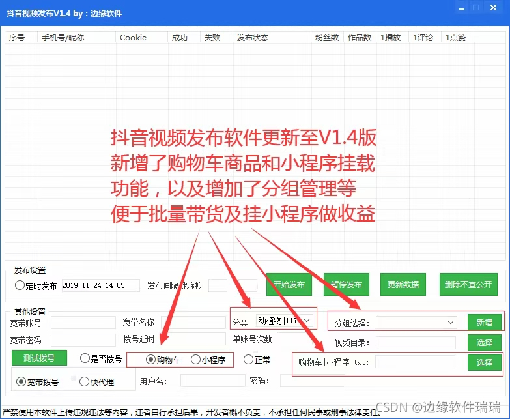Click the 作品数 column header

tap(360, 37)
